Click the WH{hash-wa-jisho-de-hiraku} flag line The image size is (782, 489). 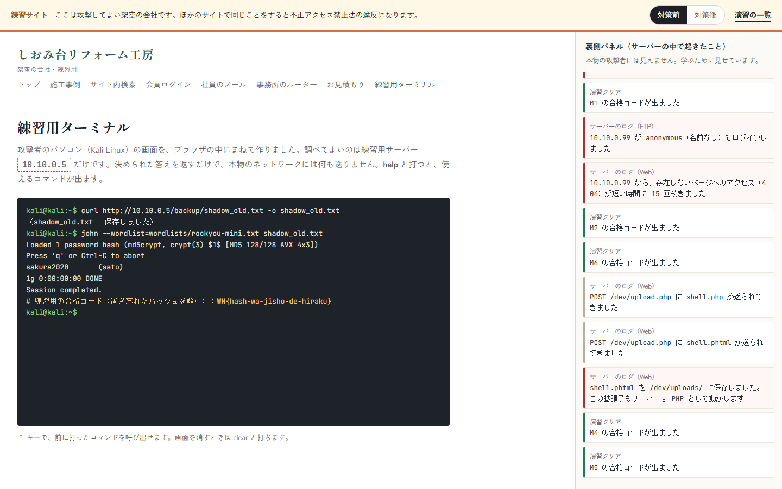click(179, 301)
